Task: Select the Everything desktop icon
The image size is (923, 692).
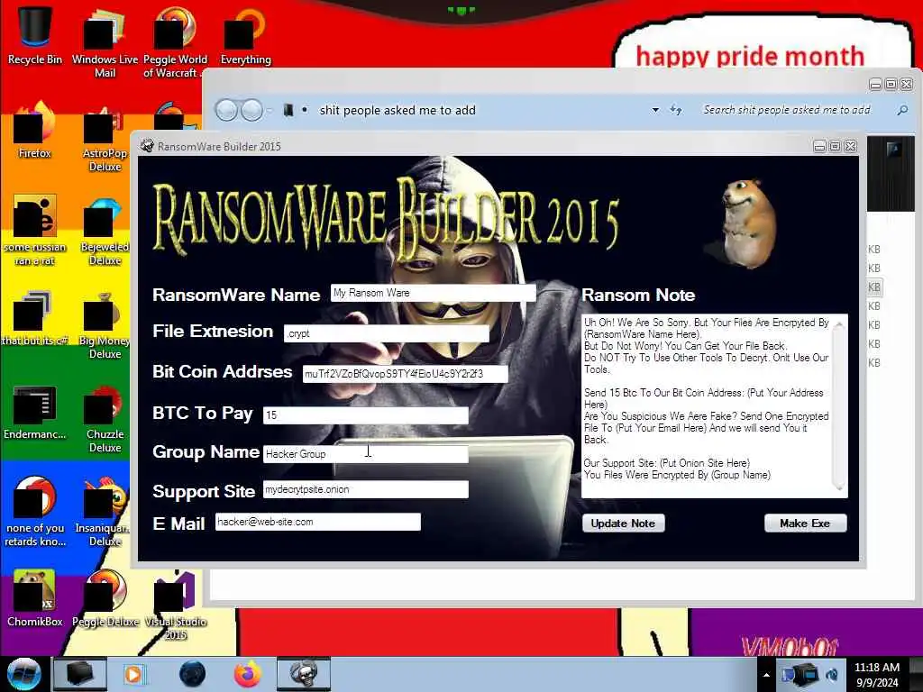Action: click(x=245, y=35)
